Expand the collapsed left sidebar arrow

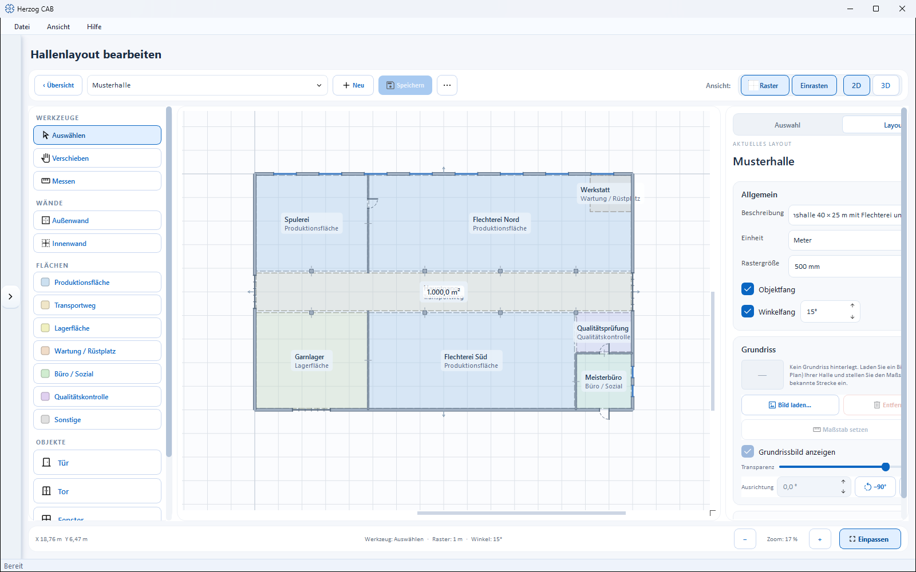point(10,296)
